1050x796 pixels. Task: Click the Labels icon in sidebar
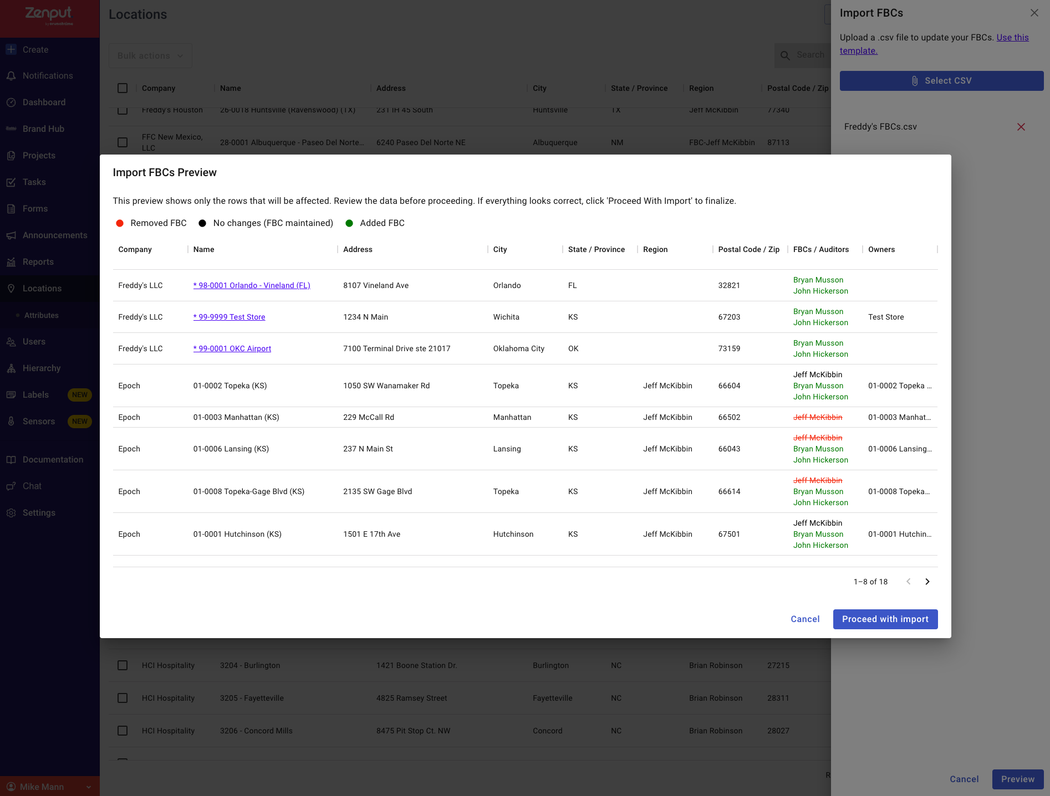[11, 395]
